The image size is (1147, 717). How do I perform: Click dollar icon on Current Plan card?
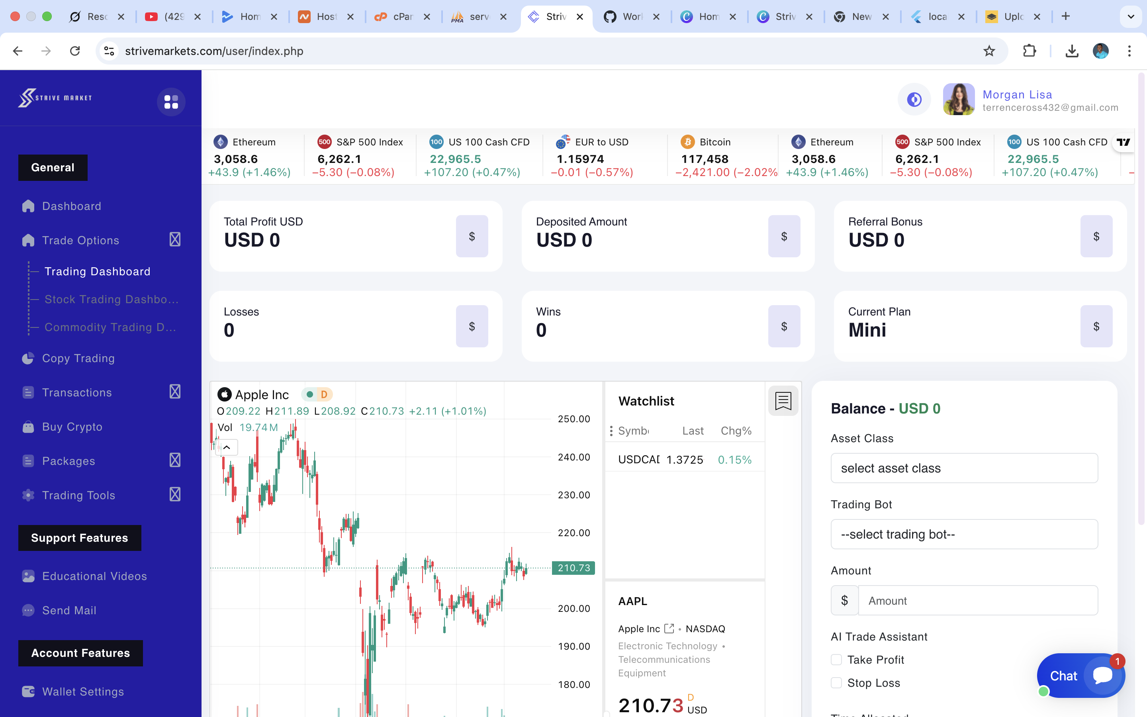1096,326
